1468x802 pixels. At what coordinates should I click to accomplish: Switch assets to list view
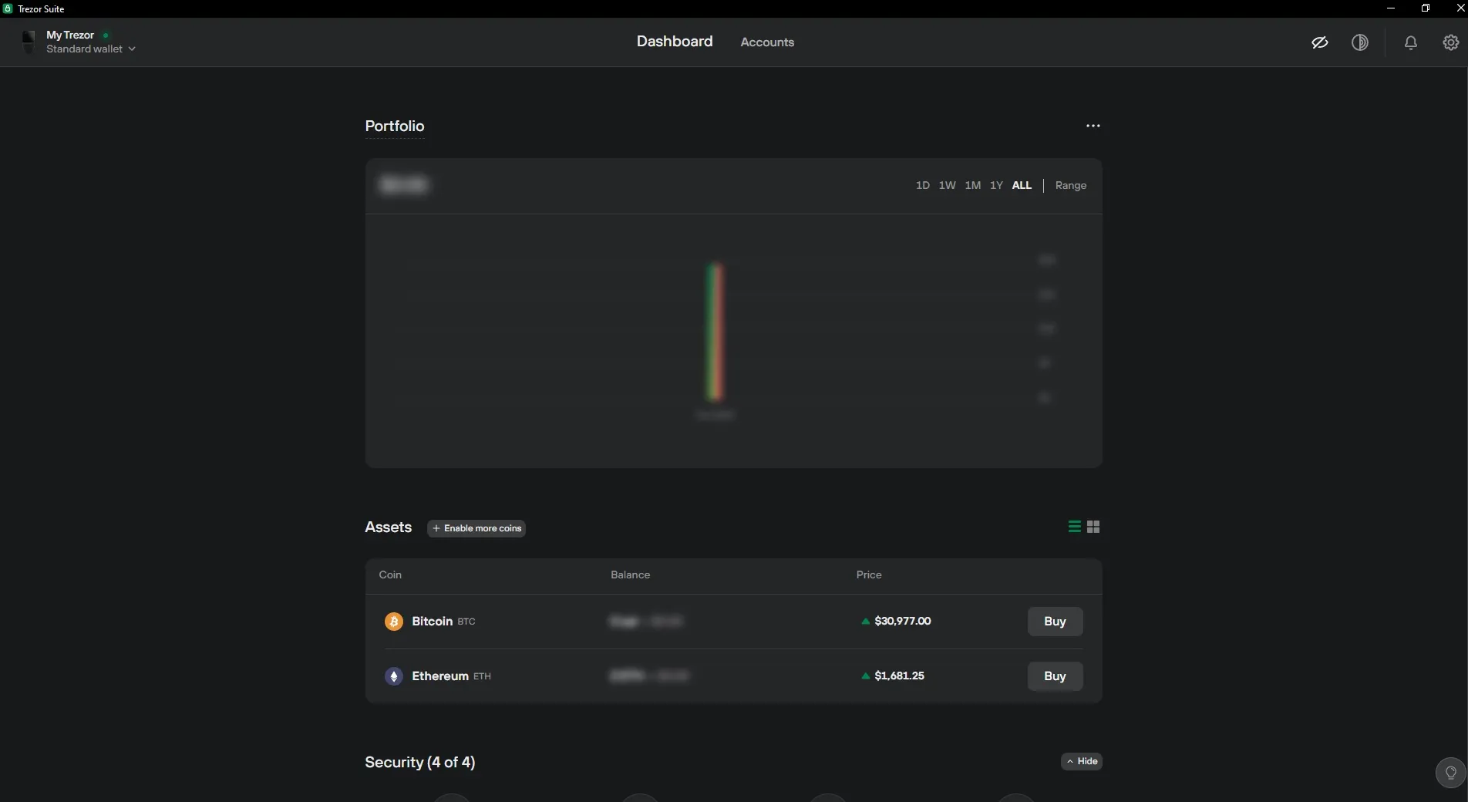[1074, 527]
